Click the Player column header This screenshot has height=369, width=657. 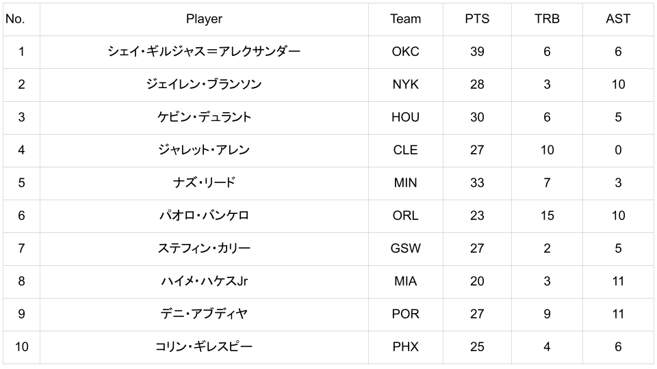[204, 19]
